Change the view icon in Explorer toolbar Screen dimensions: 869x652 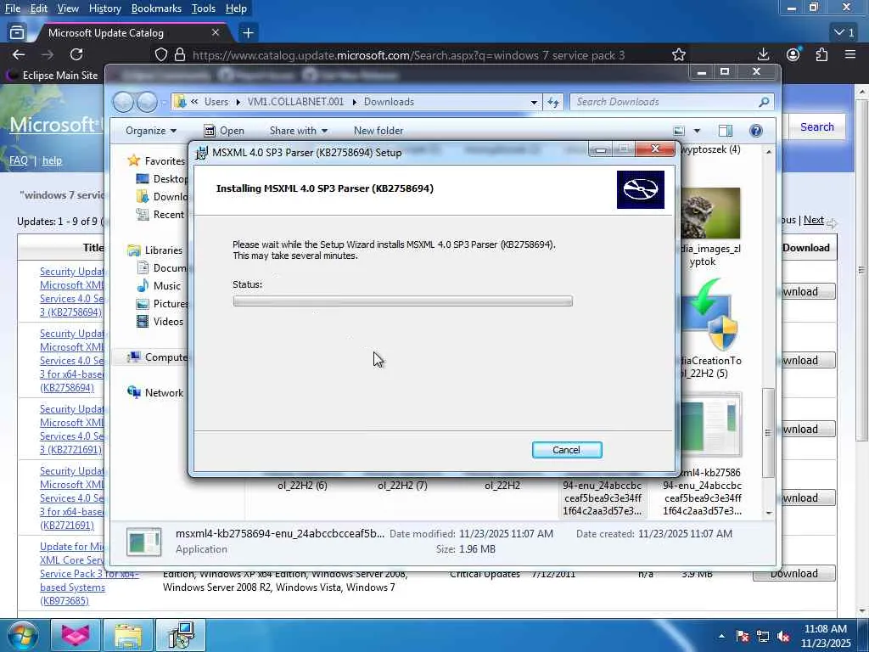tap(679, 131)
